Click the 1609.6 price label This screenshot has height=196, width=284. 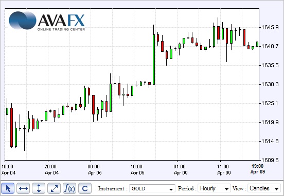270,160
